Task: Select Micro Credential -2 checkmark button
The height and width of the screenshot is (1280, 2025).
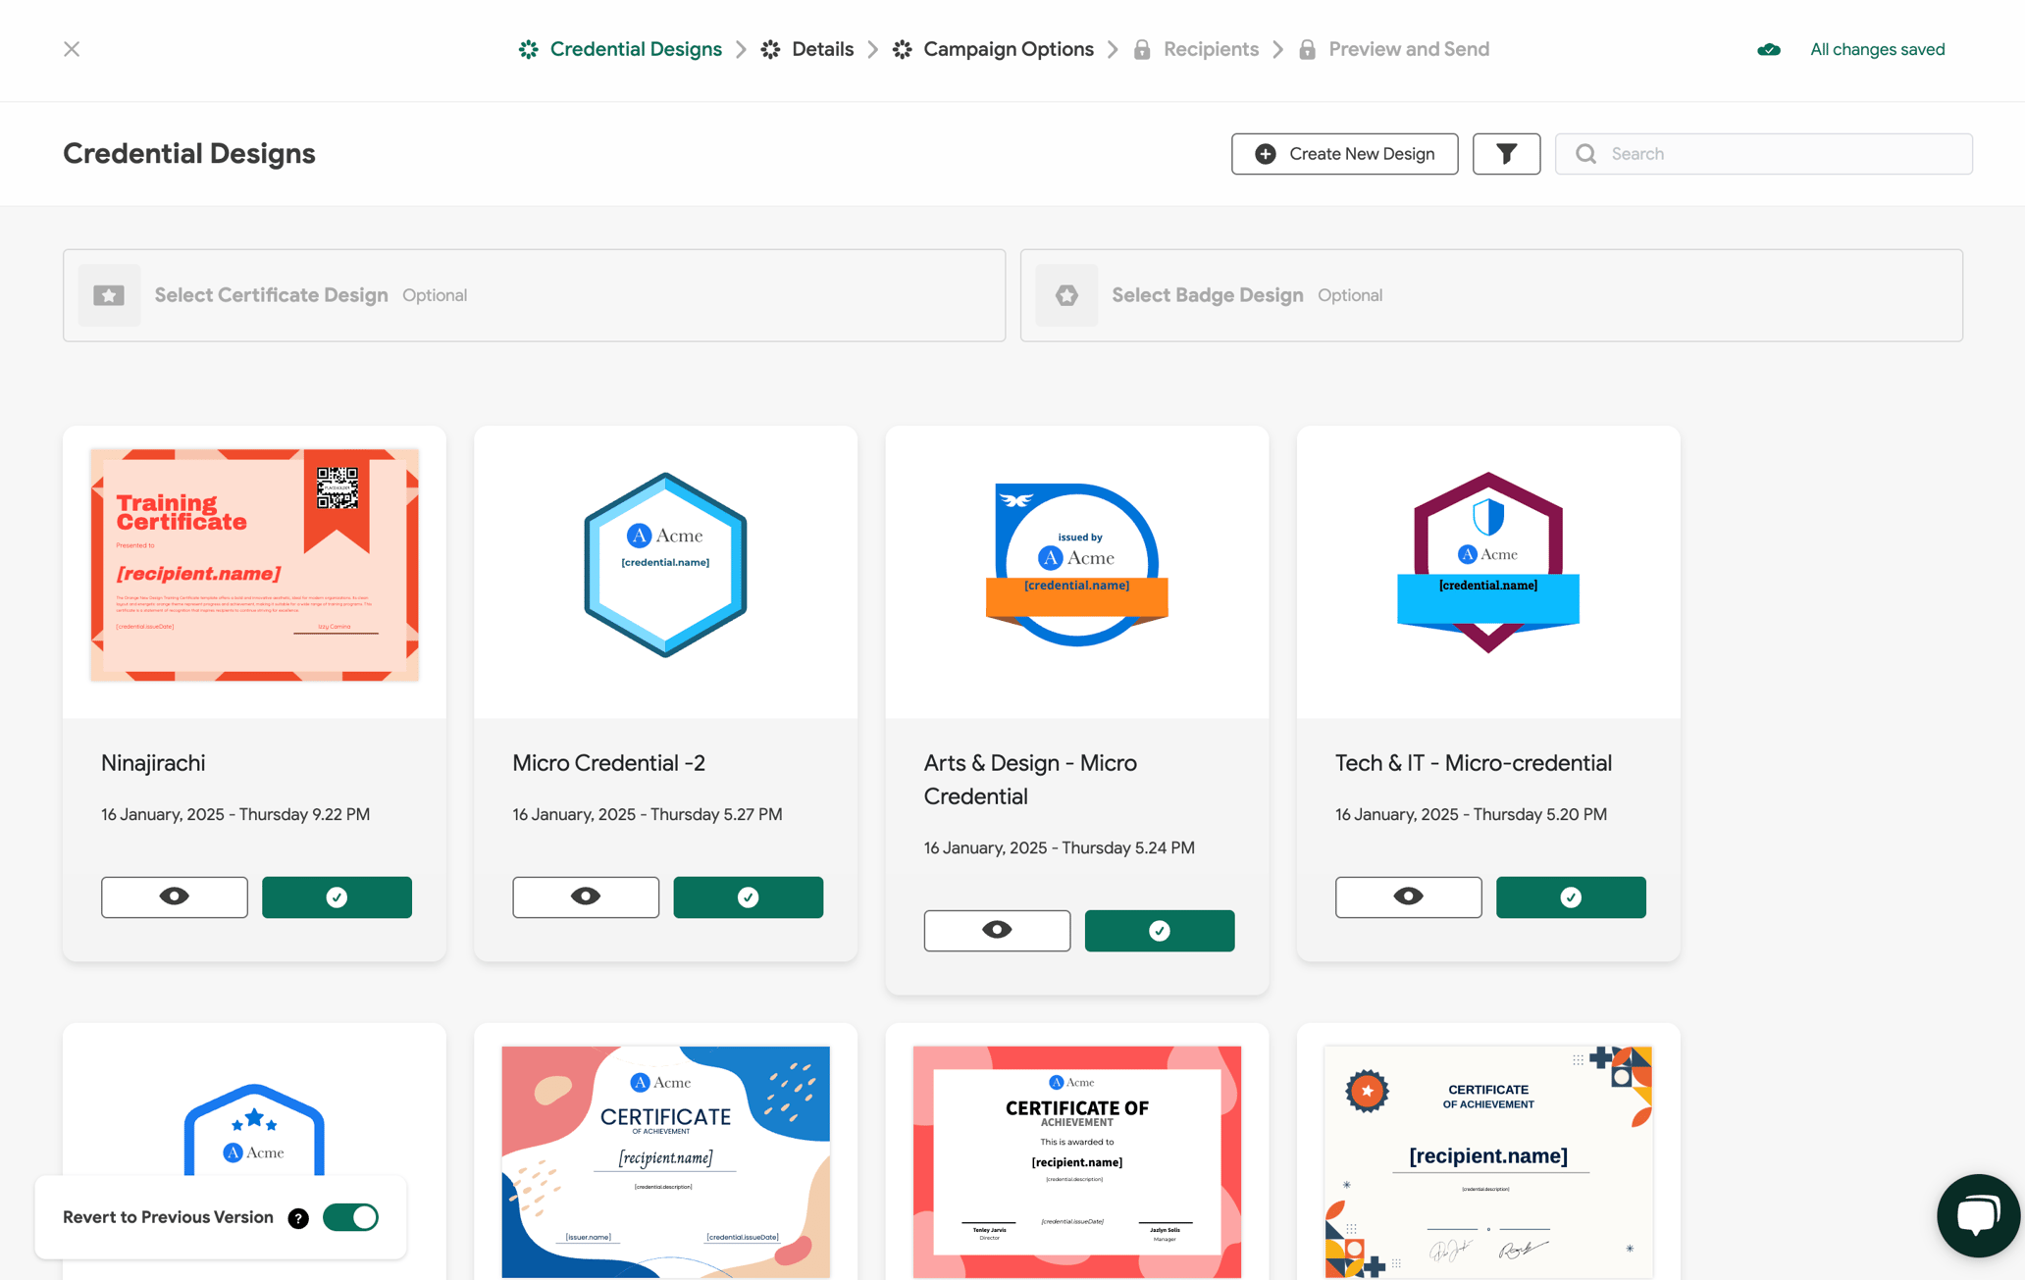Action: coord(748,896)
